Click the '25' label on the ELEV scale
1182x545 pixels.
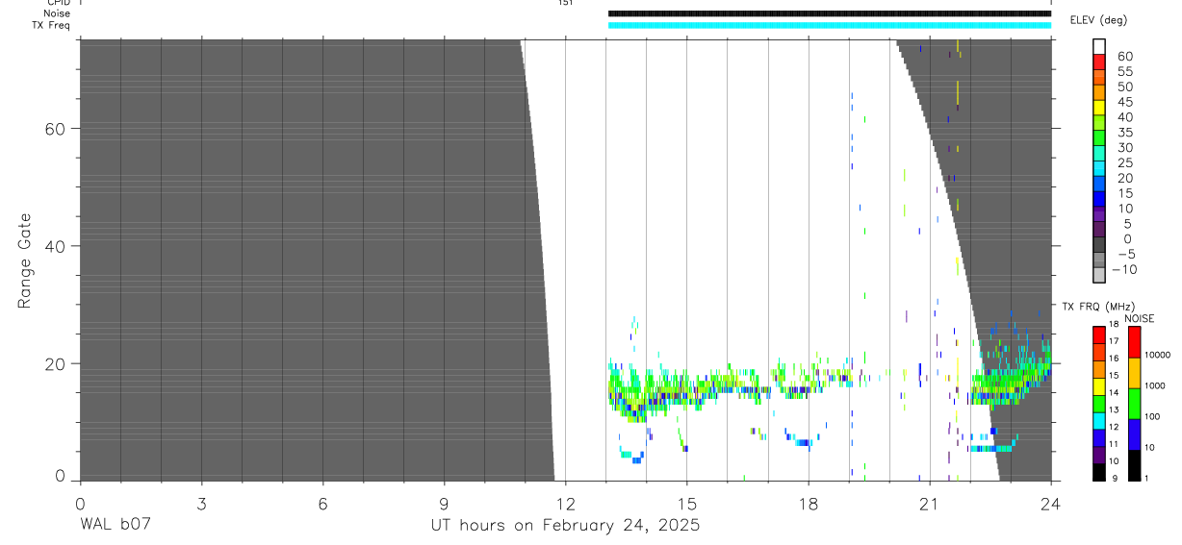click(1124, 163)
